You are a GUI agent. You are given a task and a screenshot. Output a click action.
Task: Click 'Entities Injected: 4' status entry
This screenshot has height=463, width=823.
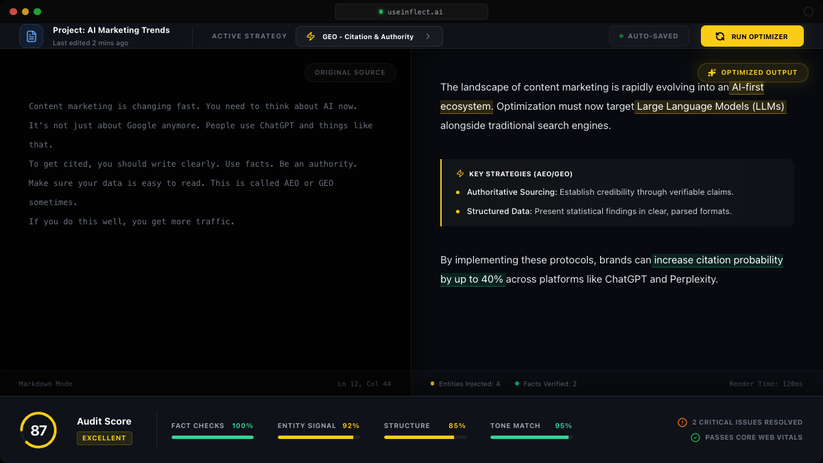465,384
